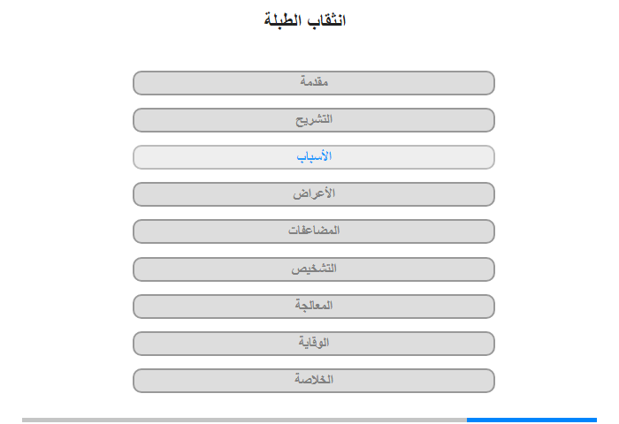Image resolution: width=619 pixels, height=424 pixels.
Task: Select the التشريح (Anatomy) menu item
Action: pos(314,119)
